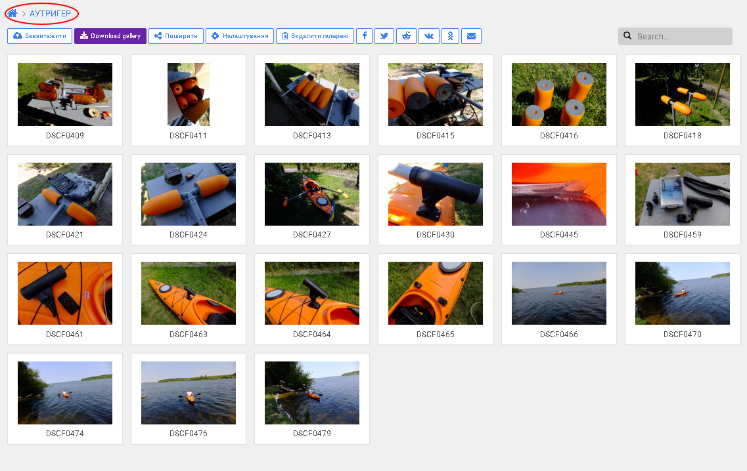Share the gallery on Twitter
Viewport: 747px width, 471px height.
point(384,36)
